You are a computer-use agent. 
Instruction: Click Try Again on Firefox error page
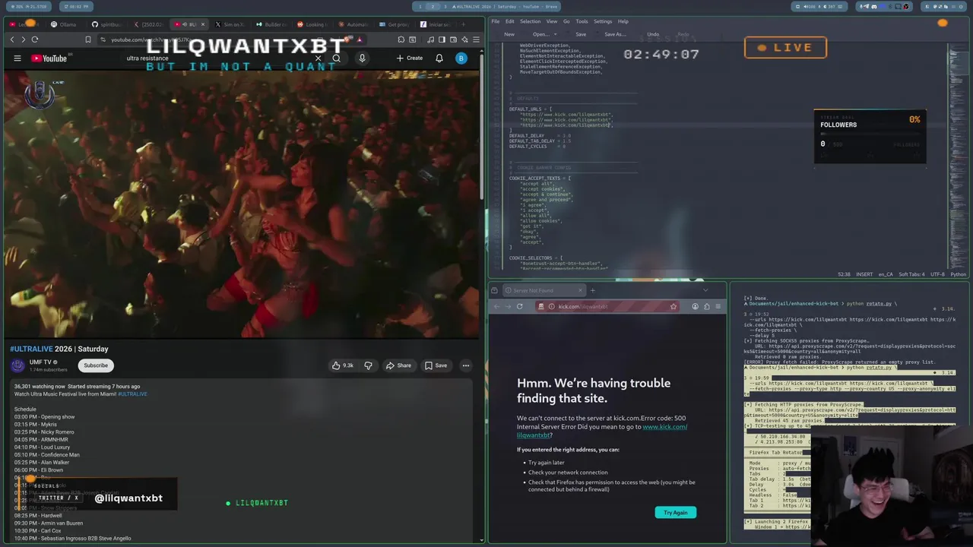click(675, 513)
